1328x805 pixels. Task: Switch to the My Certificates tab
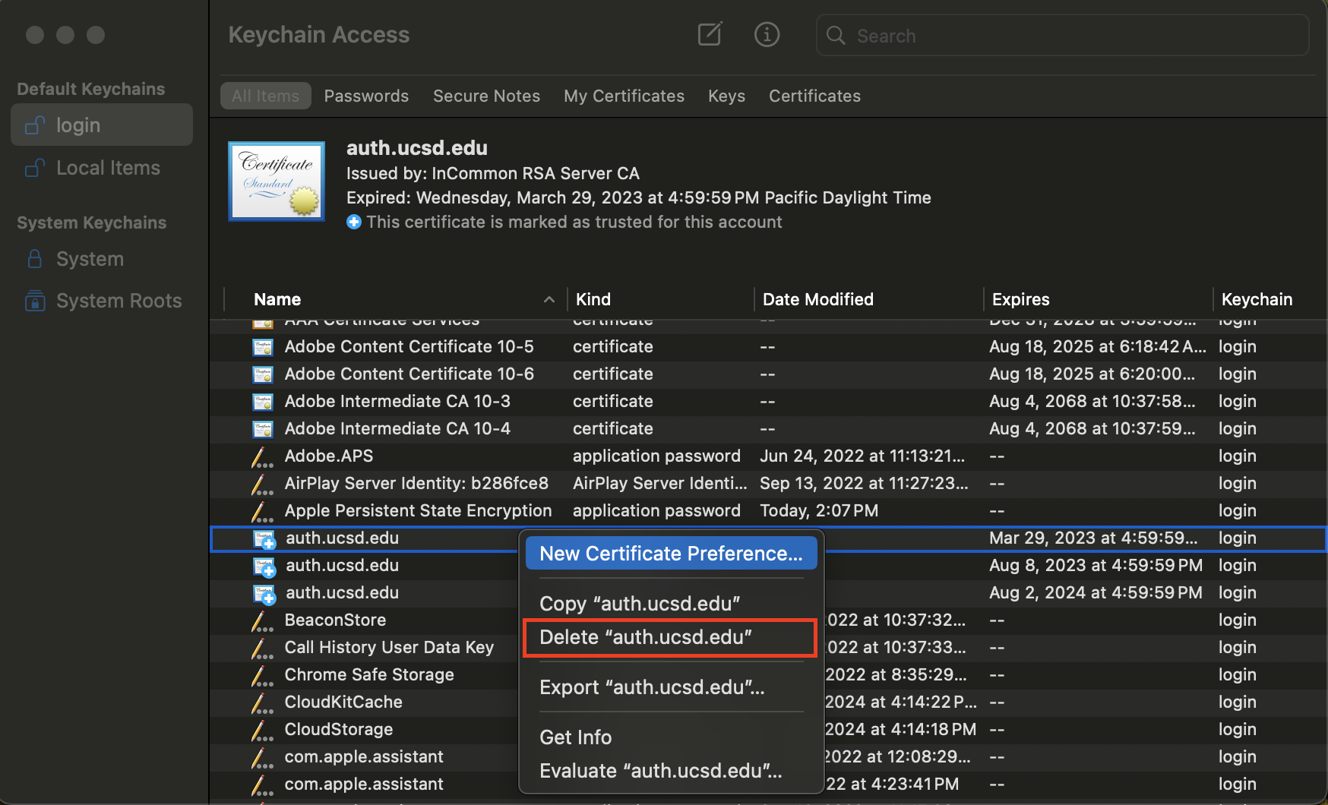tap(624, 96)
